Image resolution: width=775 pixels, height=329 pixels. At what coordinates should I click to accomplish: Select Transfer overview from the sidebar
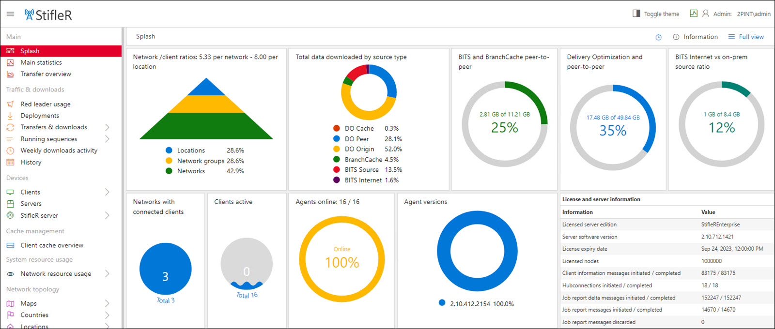point(46,74)
